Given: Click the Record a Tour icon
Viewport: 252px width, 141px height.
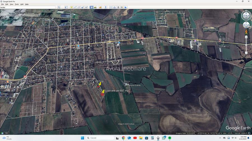Looking at the screenshot, I should pyautogui.click(x=86, y=7).
